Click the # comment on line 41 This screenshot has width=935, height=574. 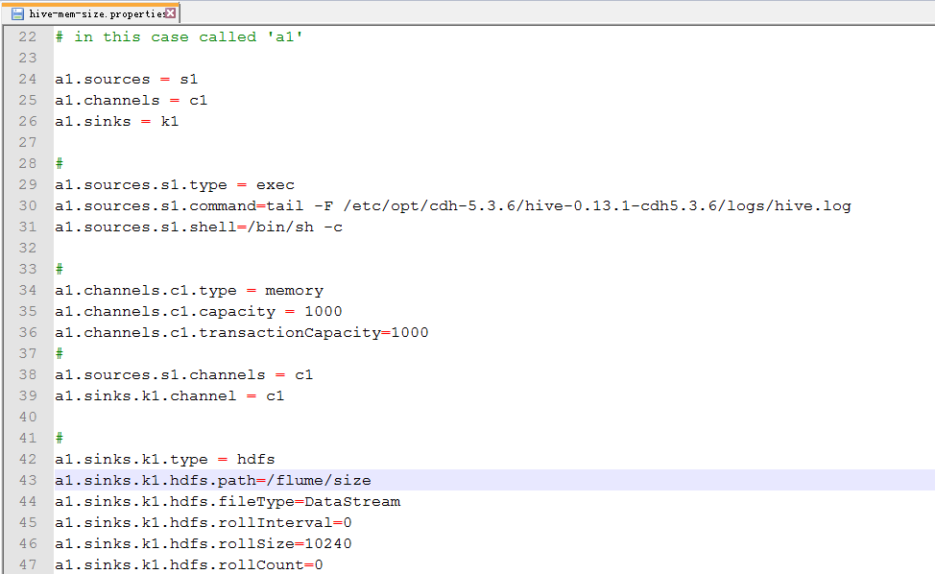(59, 438)
